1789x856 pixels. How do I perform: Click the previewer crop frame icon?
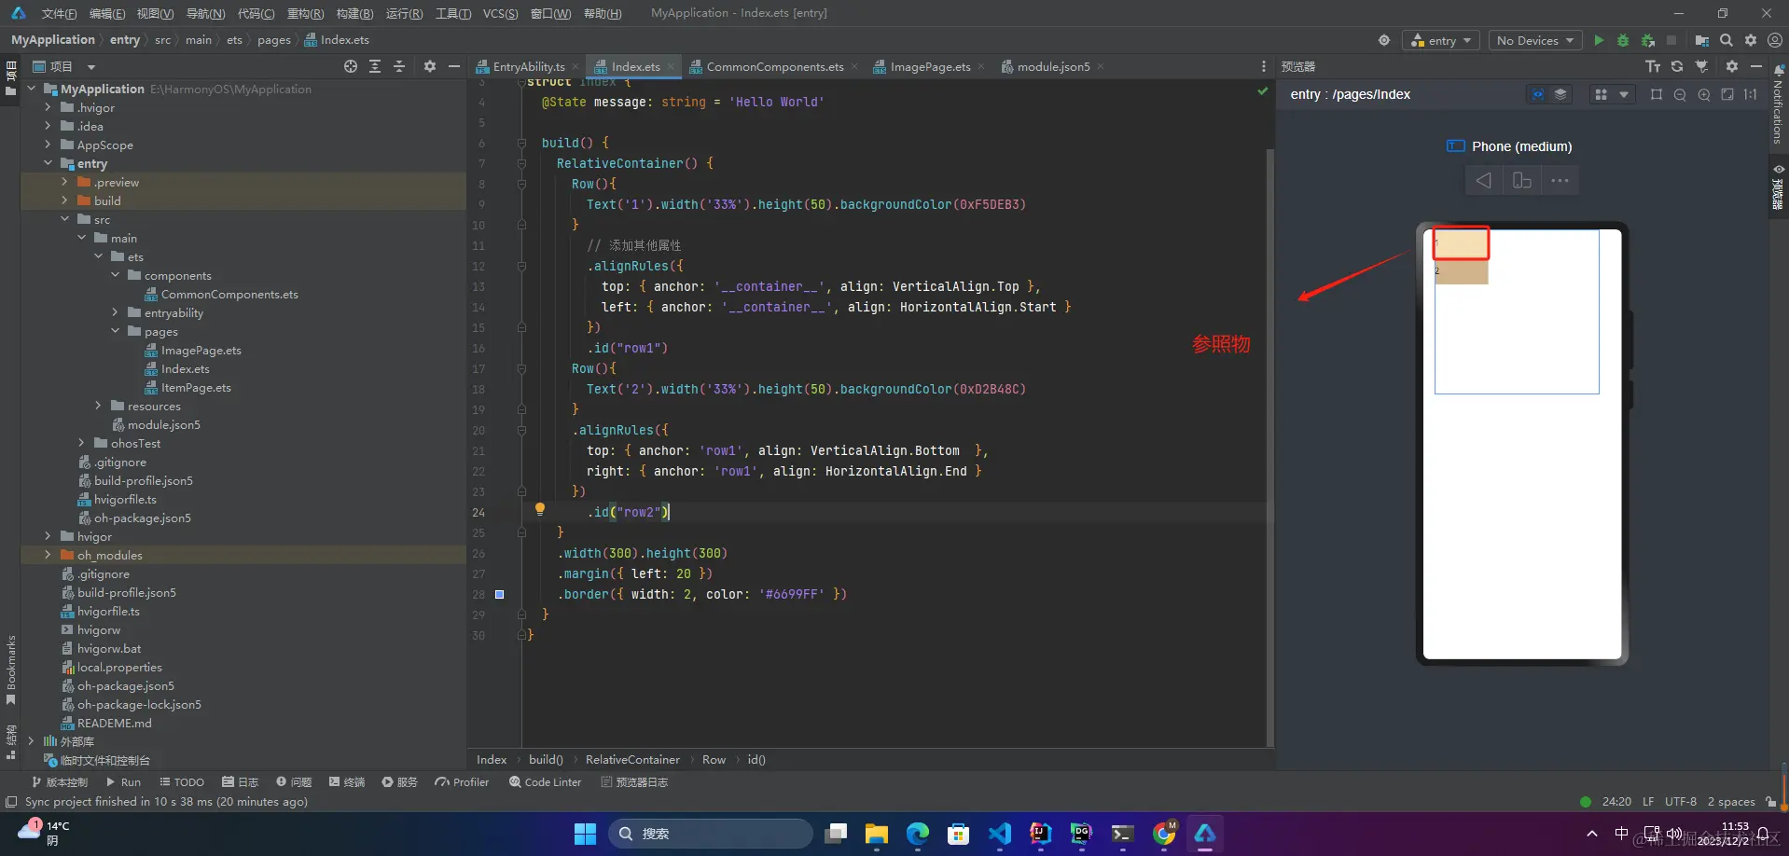point(1657,94)
